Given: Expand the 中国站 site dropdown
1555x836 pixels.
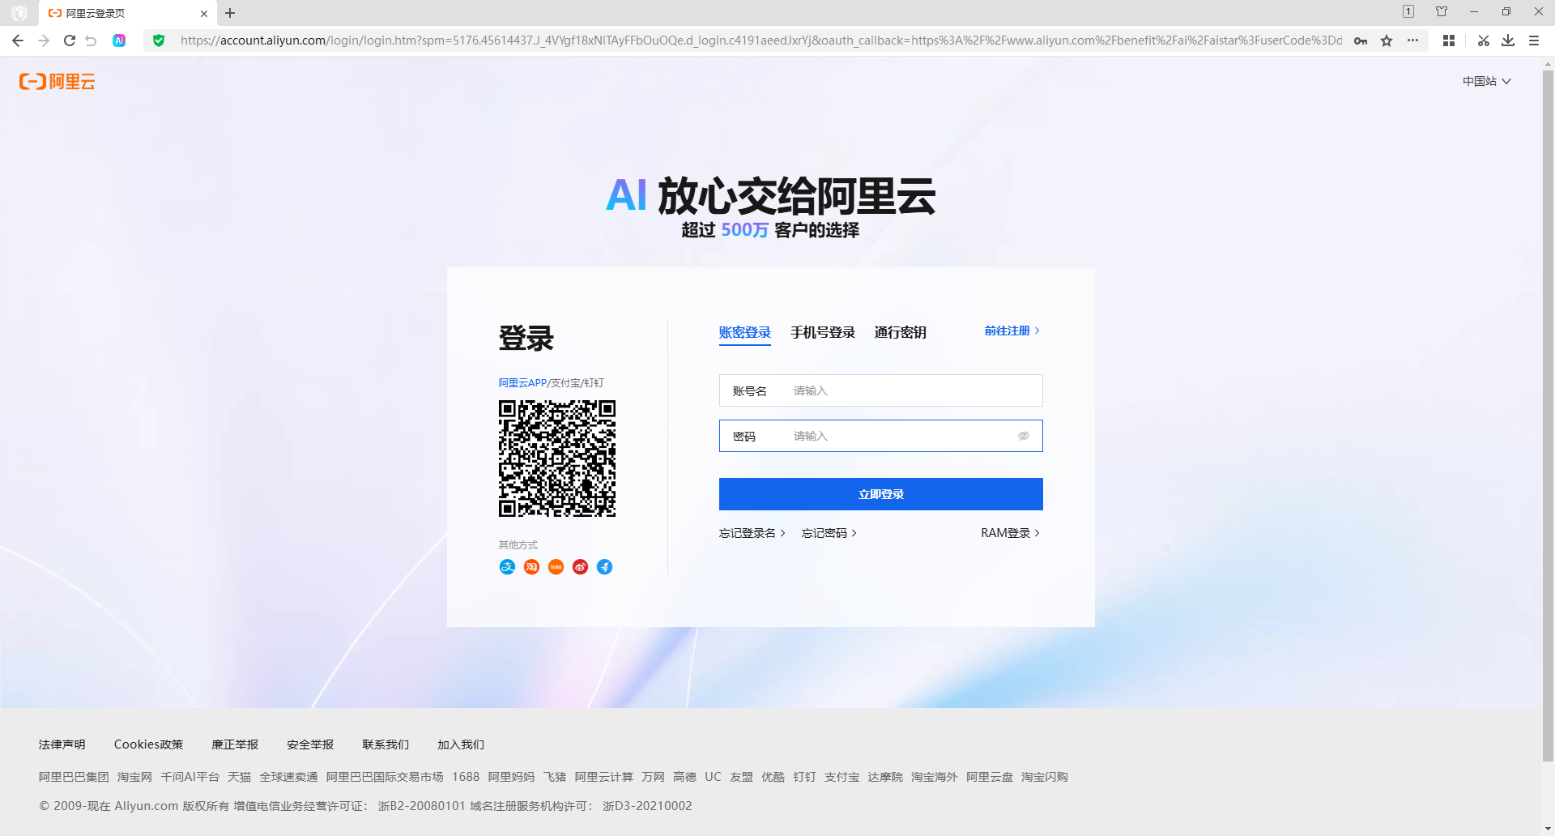Looking at the screenshot, I should coord(1487,81).
